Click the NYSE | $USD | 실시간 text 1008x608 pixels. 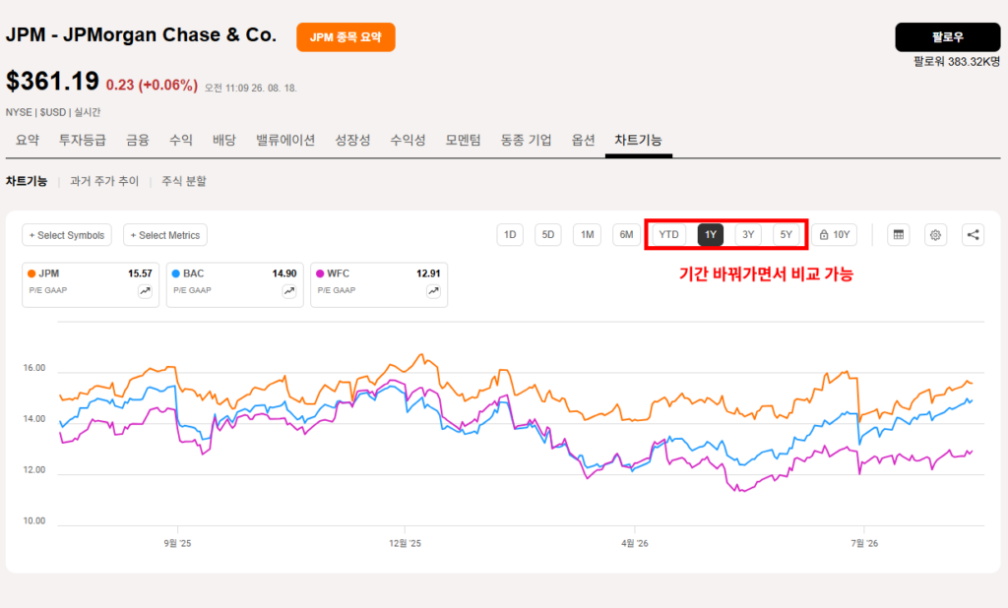[53, 112]
